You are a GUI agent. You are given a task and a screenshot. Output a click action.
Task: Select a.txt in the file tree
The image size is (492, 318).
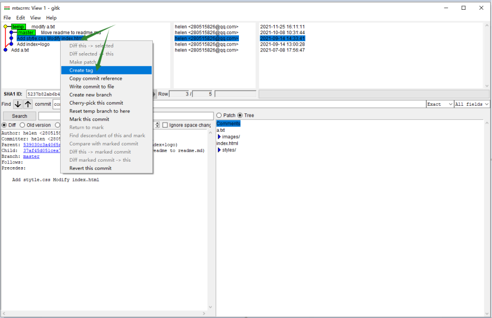[x=221, y=130]
